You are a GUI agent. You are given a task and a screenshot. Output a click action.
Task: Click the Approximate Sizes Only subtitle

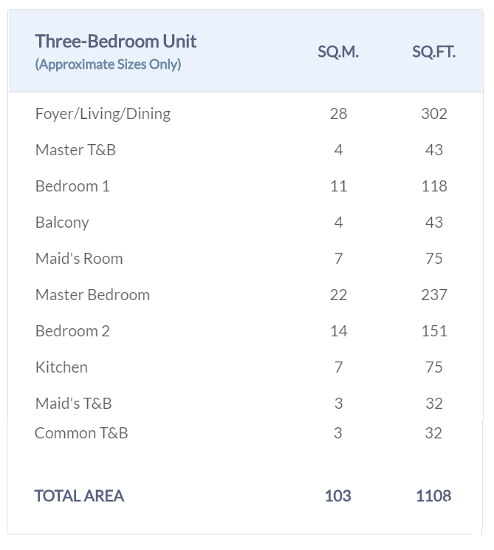(x=108, y=64)
